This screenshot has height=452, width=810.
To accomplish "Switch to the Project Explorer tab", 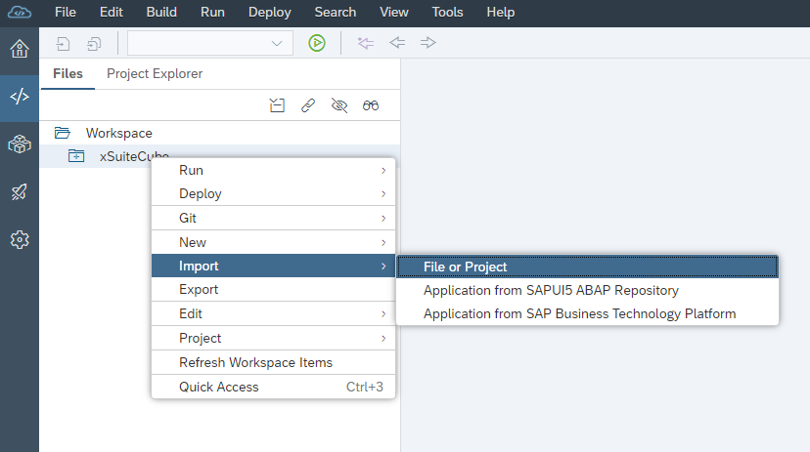I will pos(155,74).
